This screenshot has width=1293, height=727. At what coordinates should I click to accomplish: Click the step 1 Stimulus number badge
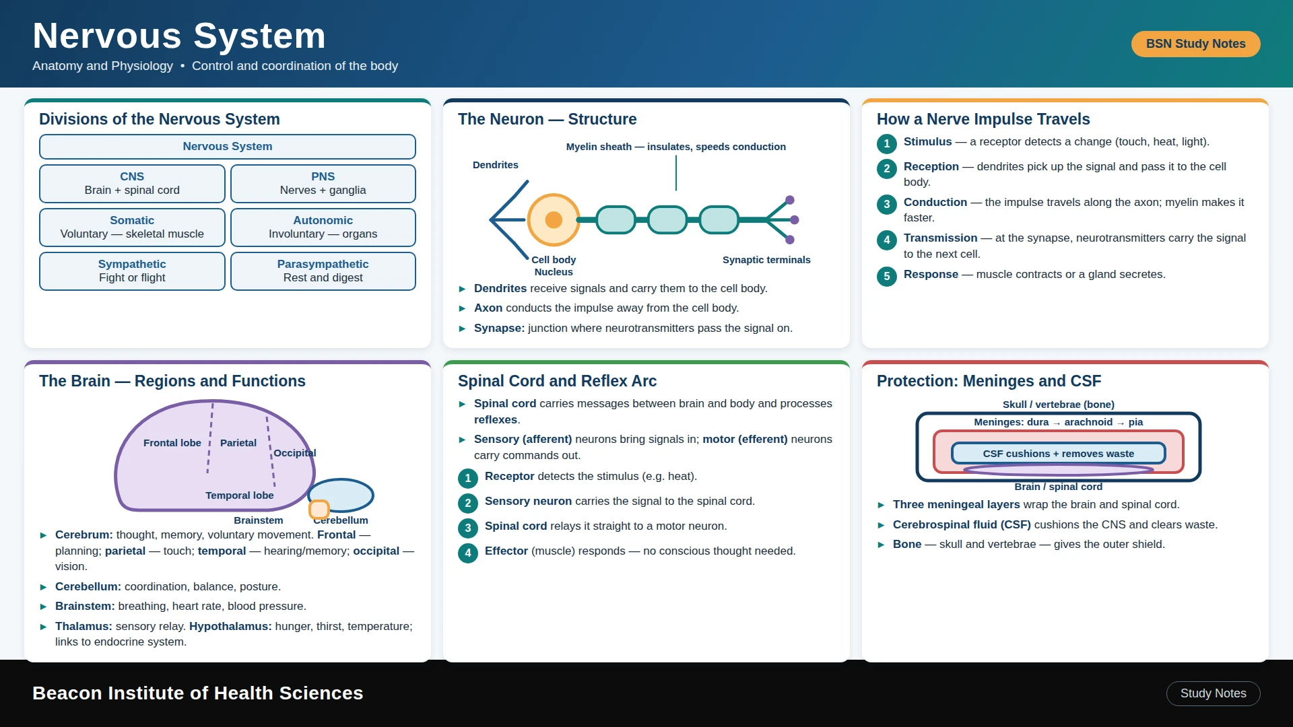(887, 143)
